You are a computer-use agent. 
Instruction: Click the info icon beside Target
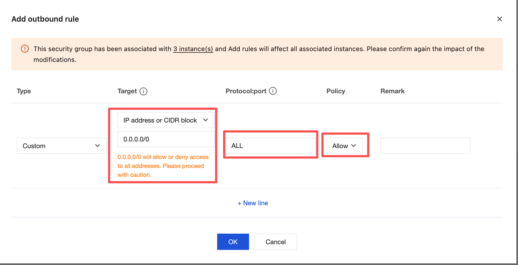pos(143,91)
